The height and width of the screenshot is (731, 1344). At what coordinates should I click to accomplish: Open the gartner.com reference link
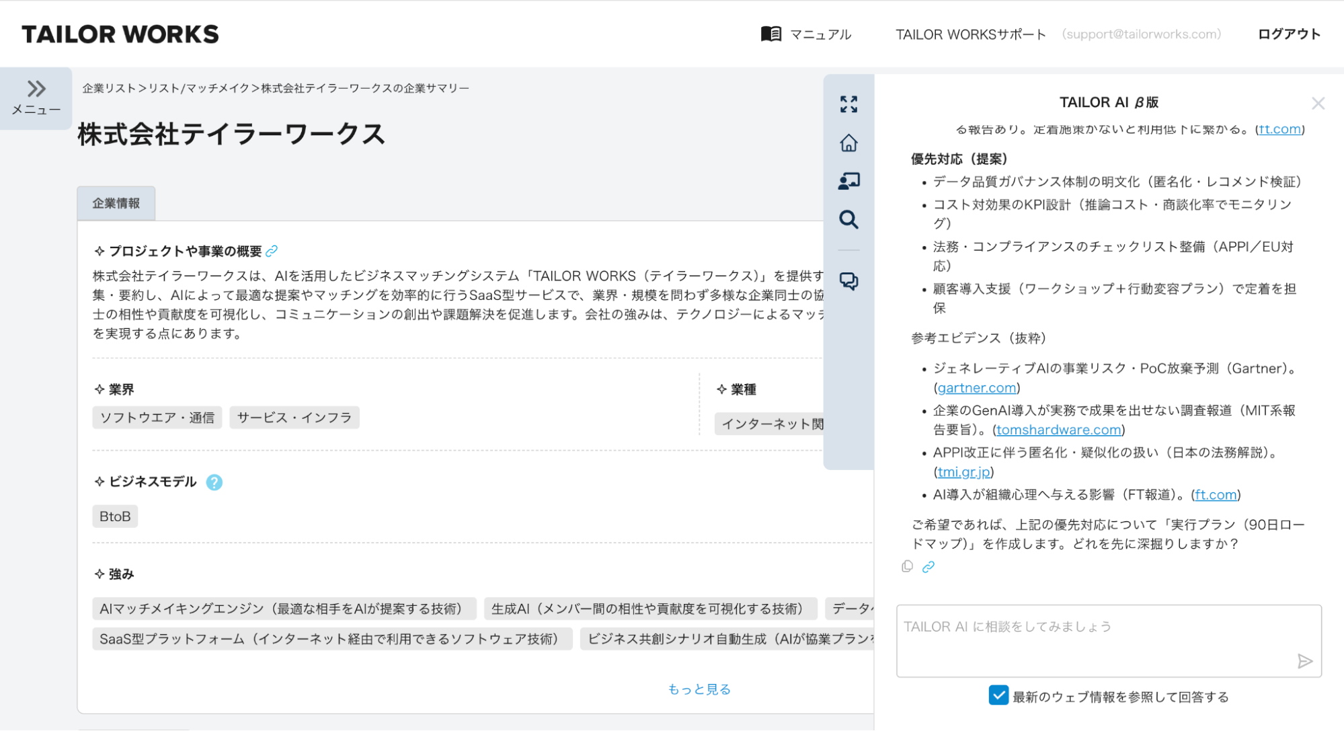(976, 388)
